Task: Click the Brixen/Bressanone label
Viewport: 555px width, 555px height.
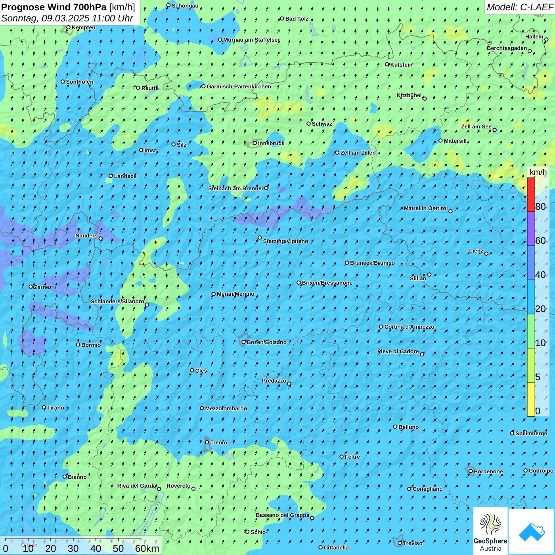Action: [327, 283]
